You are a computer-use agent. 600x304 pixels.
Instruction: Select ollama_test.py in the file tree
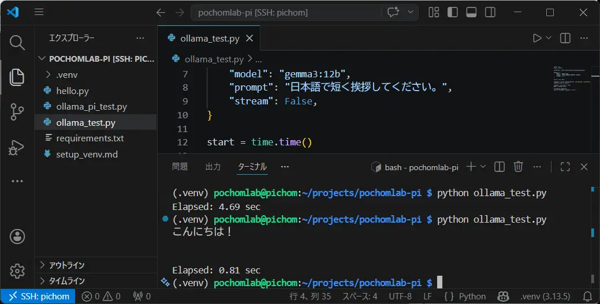click(96, 122)
